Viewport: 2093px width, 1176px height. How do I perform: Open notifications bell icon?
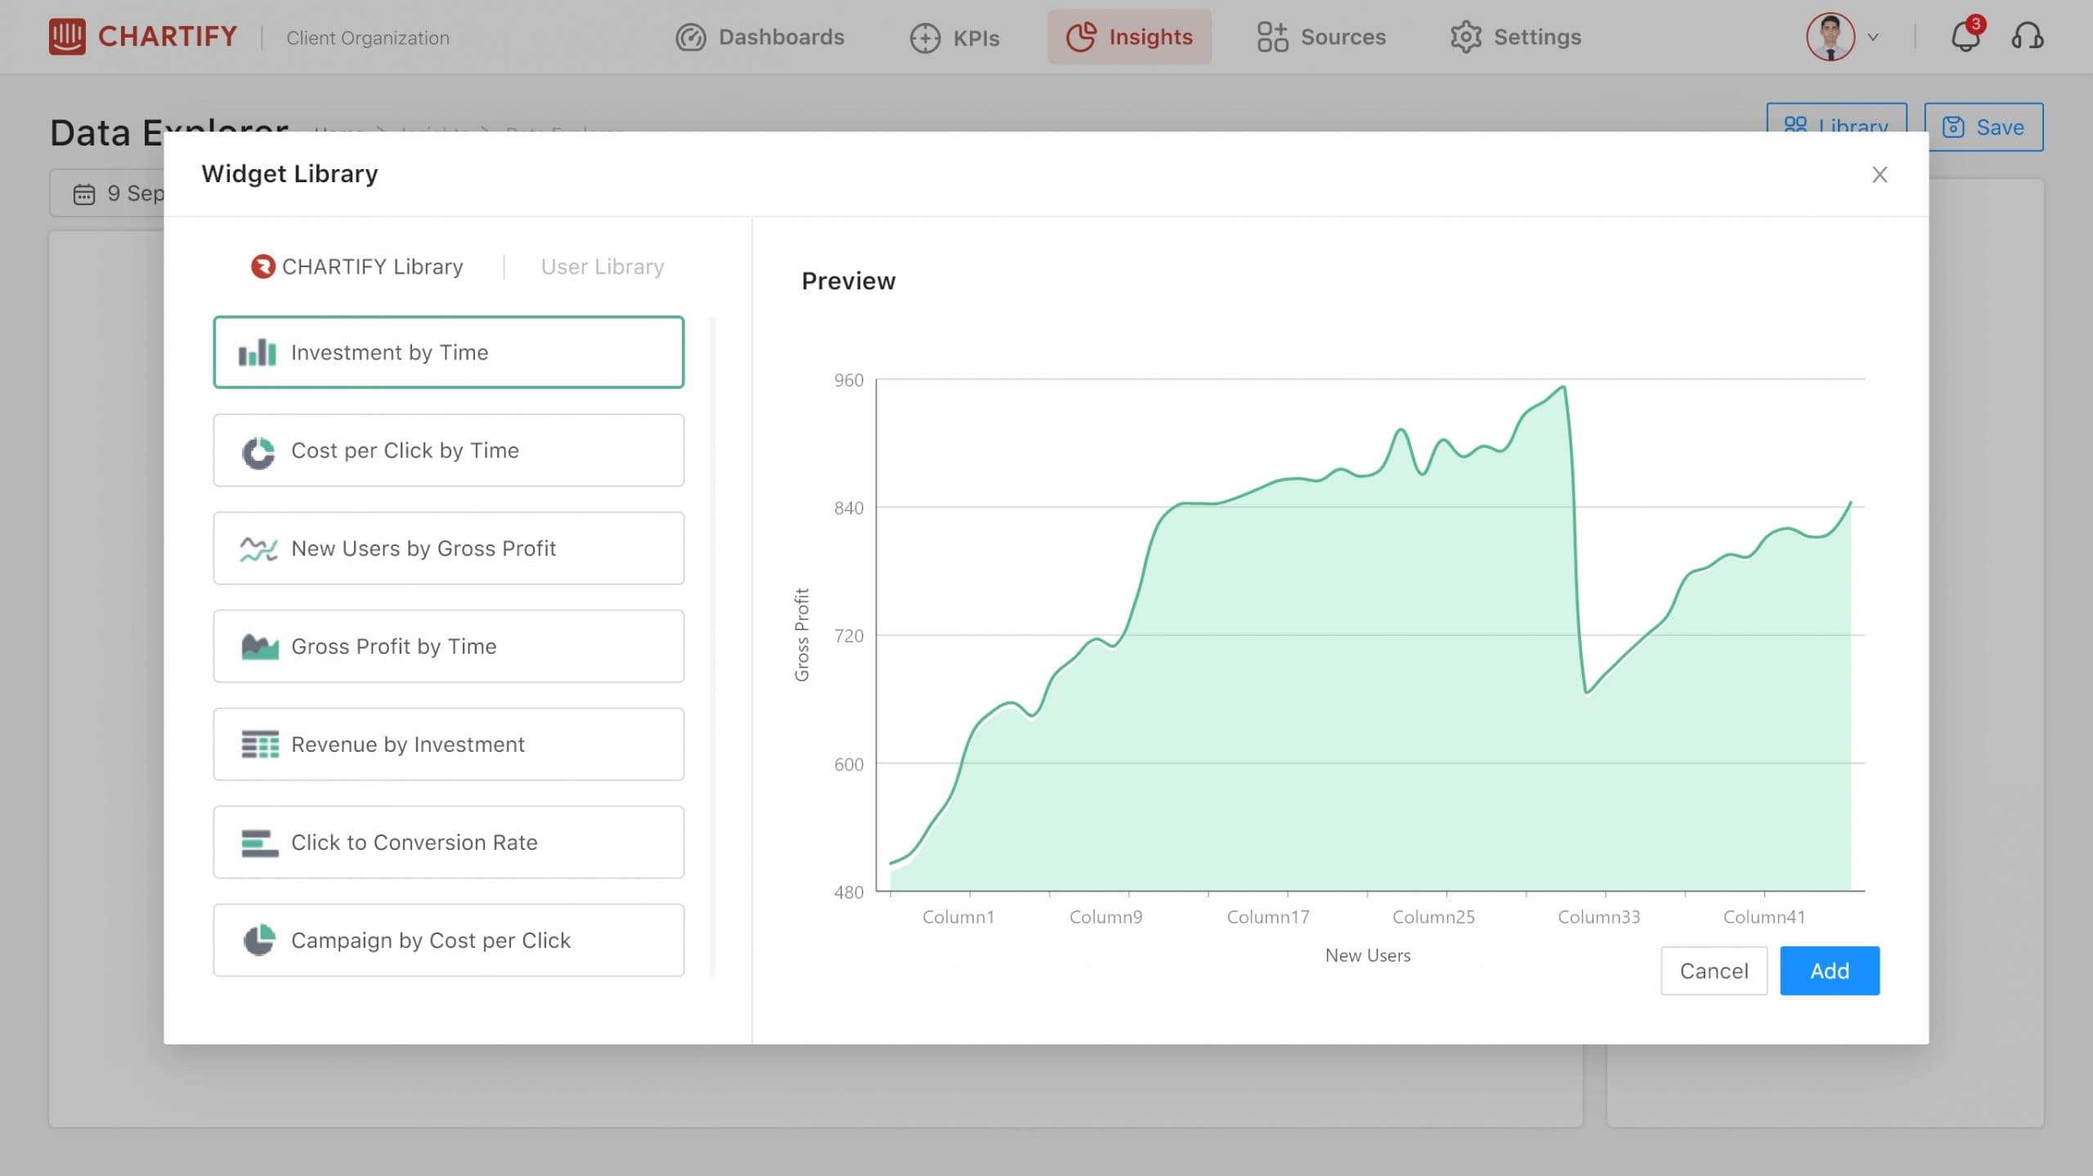click(1965, 37)
